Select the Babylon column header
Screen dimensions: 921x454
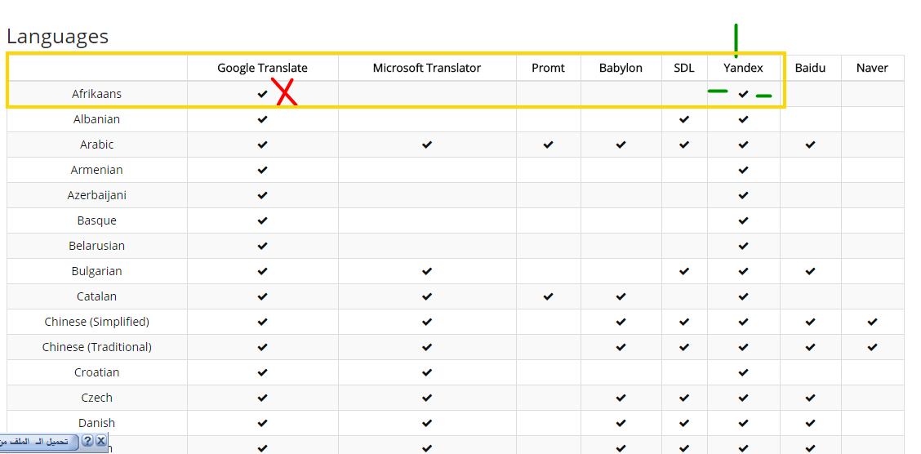tap(621, 68)
